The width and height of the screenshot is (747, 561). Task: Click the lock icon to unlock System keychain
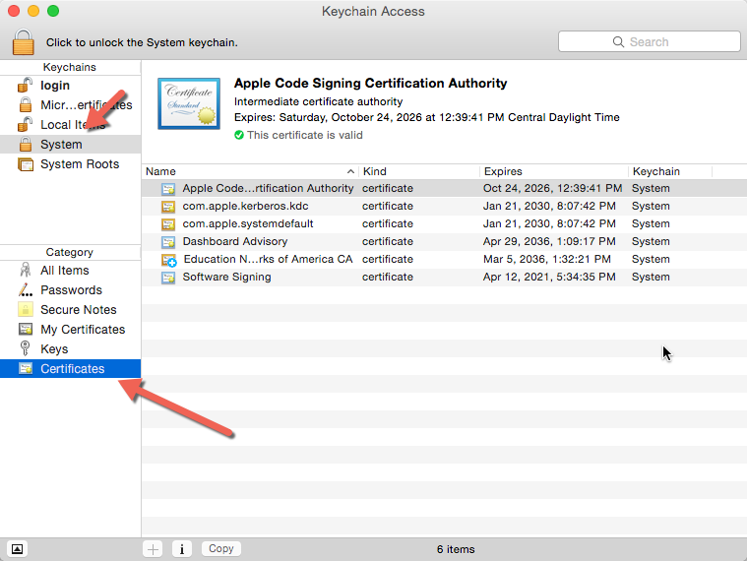tap(23, 42)
